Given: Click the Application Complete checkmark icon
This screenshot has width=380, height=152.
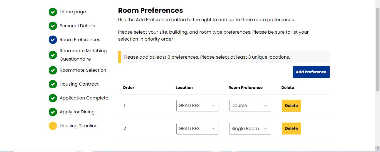Looking at the screenshot, I should click(x=53, y=98).
